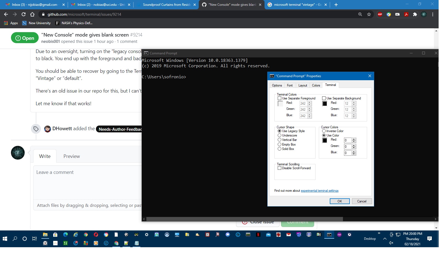Viewport: 443px width, 256px height.
Task: Click the muted volume tray icon
Action: [391, 243]
